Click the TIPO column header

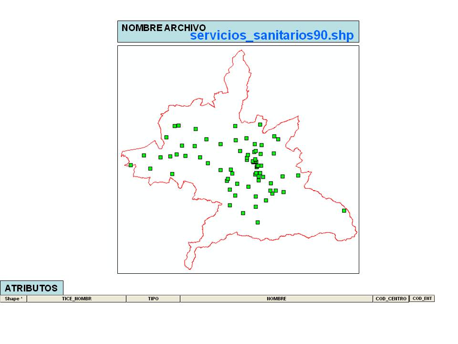click(x=153, y=299)
